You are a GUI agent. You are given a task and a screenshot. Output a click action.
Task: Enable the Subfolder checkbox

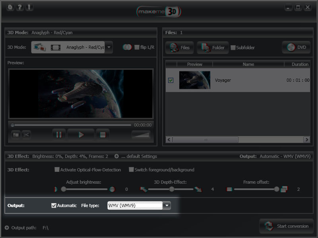[x=233, y=48]
